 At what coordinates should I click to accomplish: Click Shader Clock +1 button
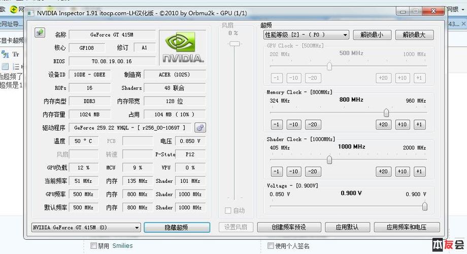419,171
